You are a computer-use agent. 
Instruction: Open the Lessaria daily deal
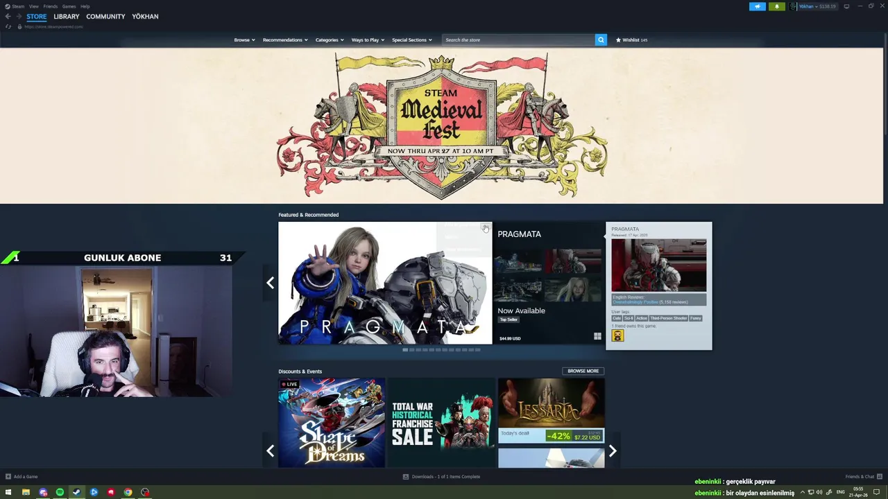click(551, 411)
